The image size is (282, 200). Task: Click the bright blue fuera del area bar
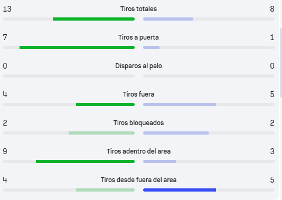(180, 190)
